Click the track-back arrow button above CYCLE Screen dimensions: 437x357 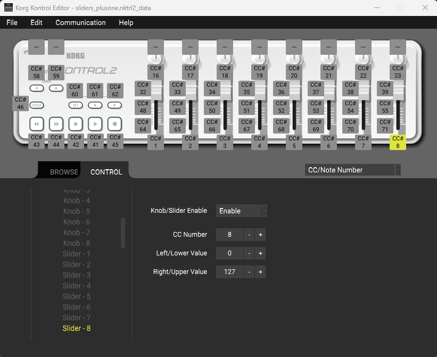coord(36,88)
